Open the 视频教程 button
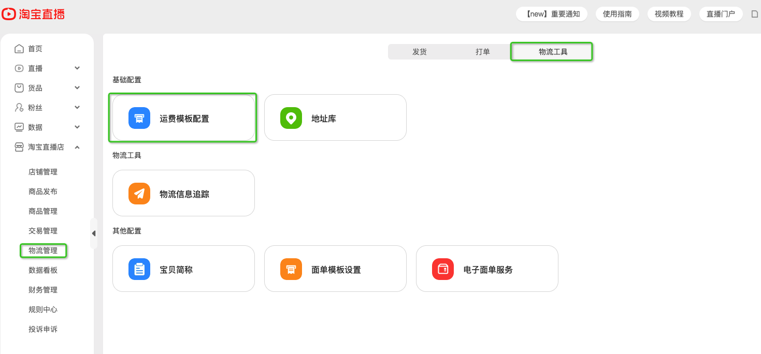The image size is (761, 354). pyautogui.click(x=669, y=14)
